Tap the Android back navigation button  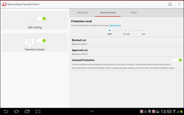[x=6, y=111]
